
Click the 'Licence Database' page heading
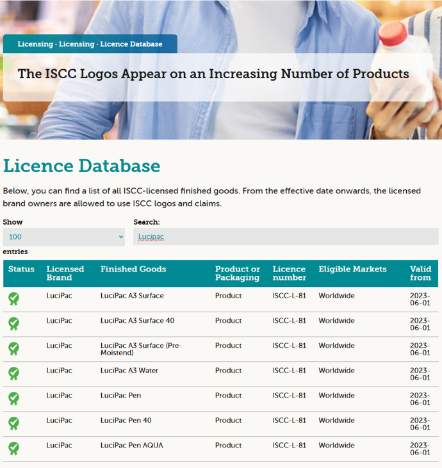coord(81,166)
